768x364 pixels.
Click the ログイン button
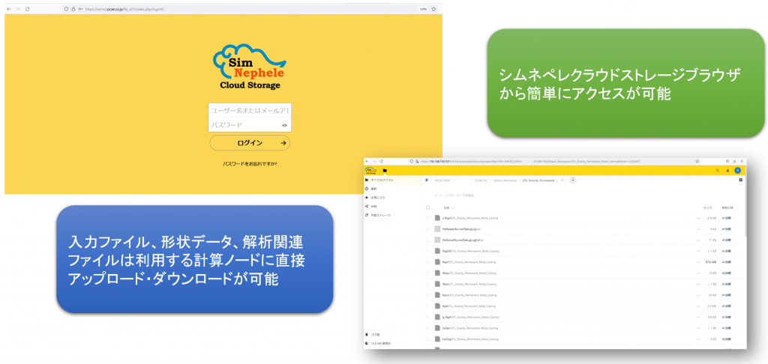(250, 143)
